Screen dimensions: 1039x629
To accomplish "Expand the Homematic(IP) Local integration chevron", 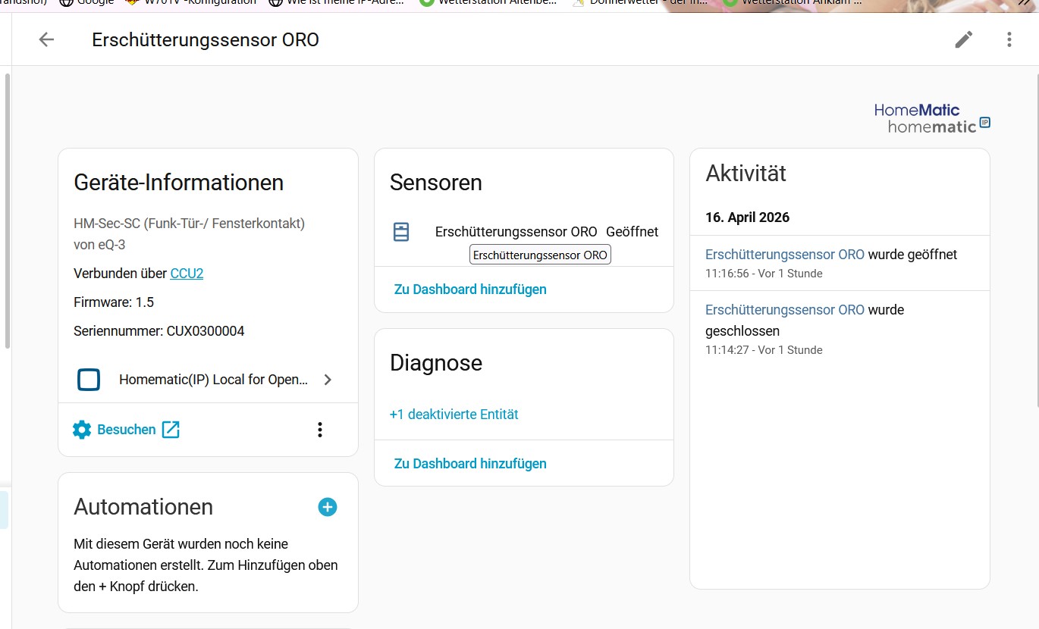I will pos(328,380).
